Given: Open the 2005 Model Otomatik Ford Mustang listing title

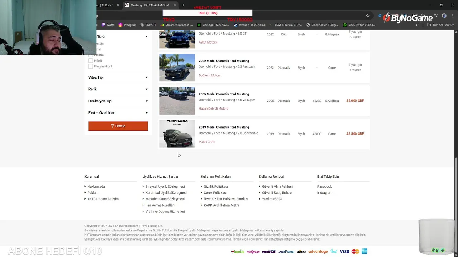Looking at the screenshot, I should (x=224, y=94).
